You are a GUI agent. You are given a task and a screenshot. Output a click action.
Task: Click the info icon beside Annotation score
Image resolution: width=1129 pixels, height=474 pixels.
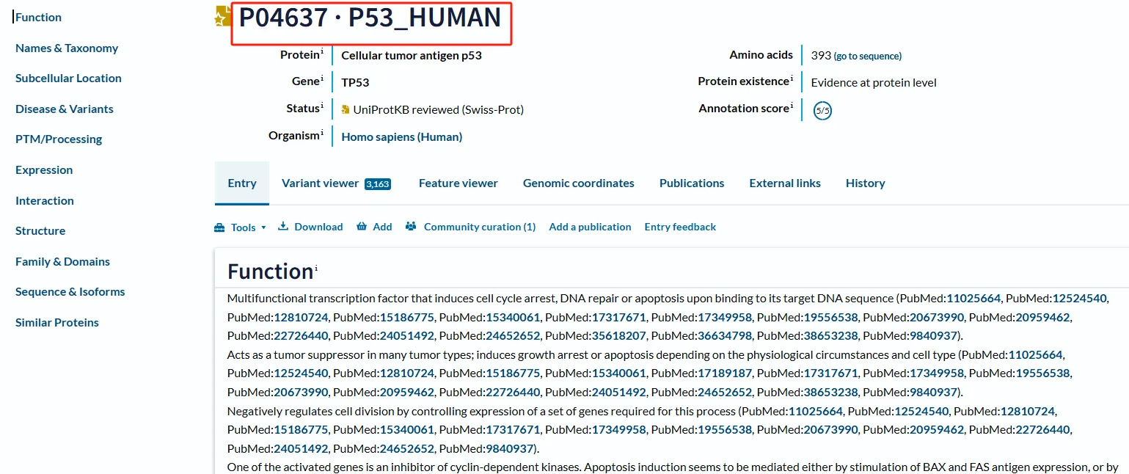(792, 106)
